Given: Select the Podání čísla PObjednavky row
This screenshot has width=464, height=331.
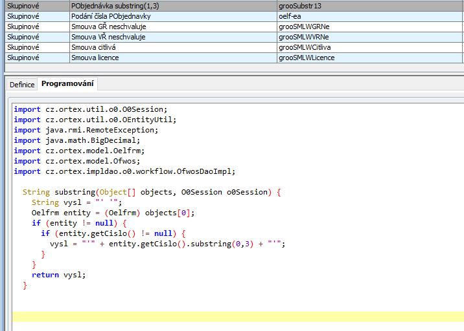Looking at the screenshot, I should 111,16.
